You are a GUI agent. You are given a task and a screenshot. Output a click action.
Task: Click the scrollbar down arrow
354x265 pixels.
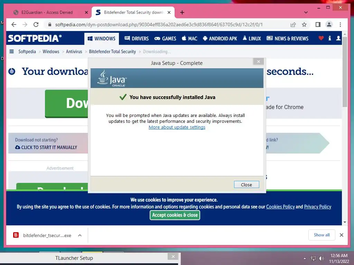coord(345,222)
